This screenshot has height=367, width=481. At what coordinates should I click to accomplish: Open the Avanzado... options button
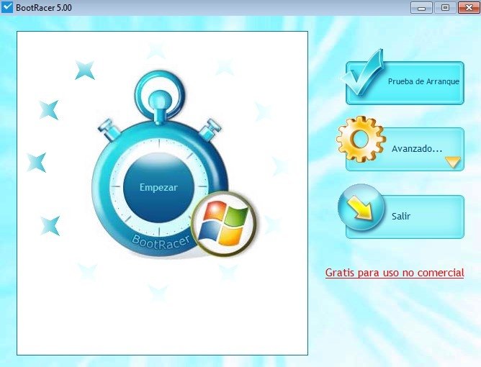pos(405,149)
